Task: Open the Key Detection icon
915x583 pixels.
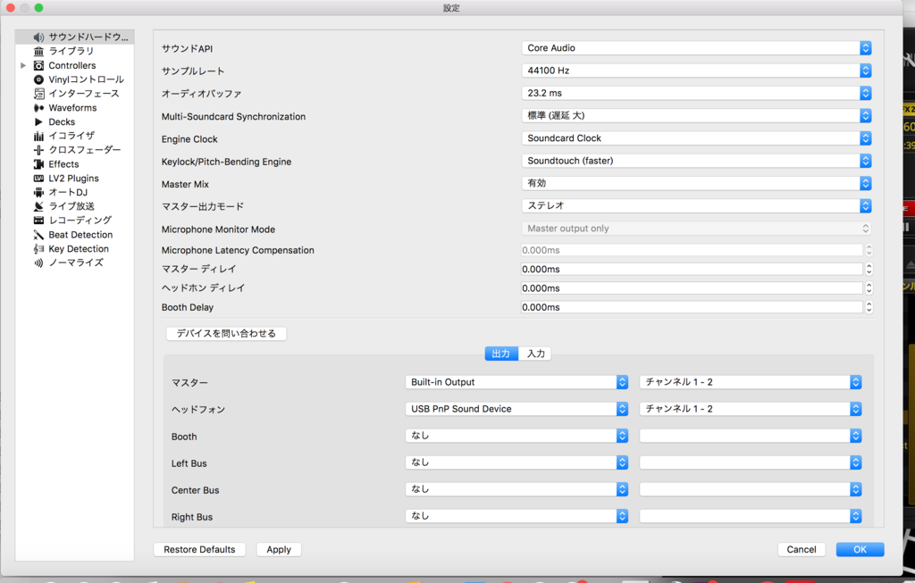Action: click(x=38, y=249)
